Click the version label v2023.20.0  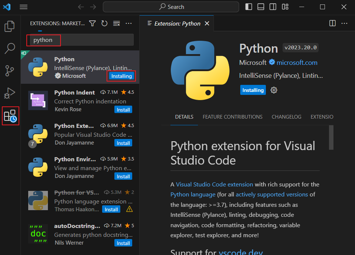[300, 48]
